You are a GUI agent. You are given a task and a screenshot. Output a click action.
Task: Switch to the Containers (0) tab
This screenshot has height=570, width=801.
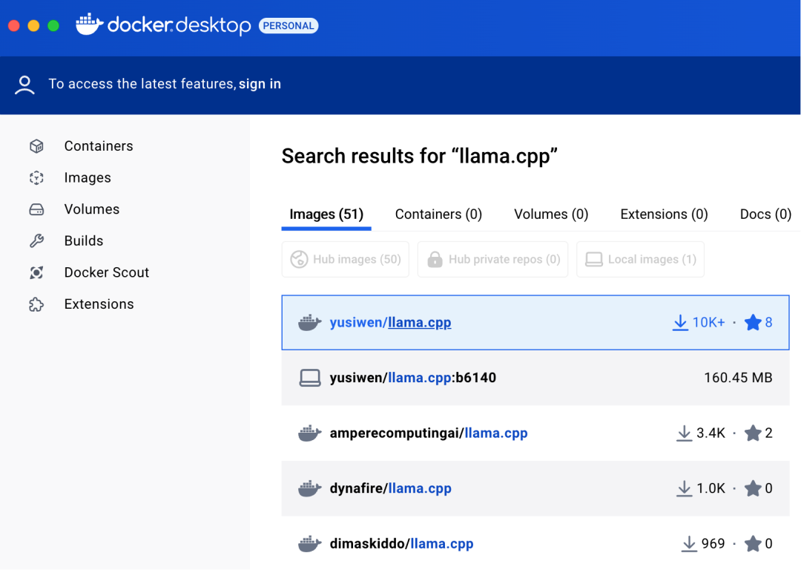click(x=438, y=214)
